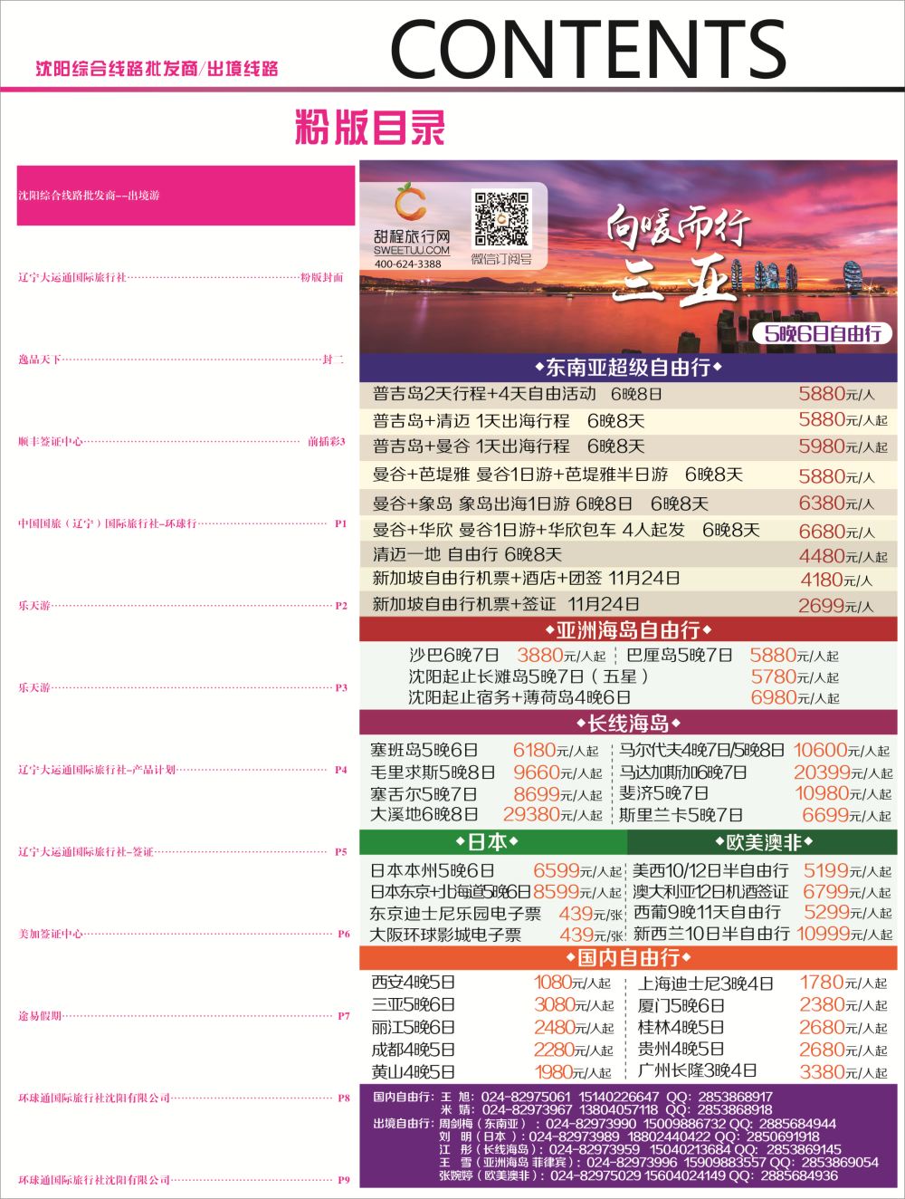This screenshot has height=1199, width=905.
Task: Click the 普吉岛+曼谷 1天出海行程 row
Action: [x=628, y=446]
